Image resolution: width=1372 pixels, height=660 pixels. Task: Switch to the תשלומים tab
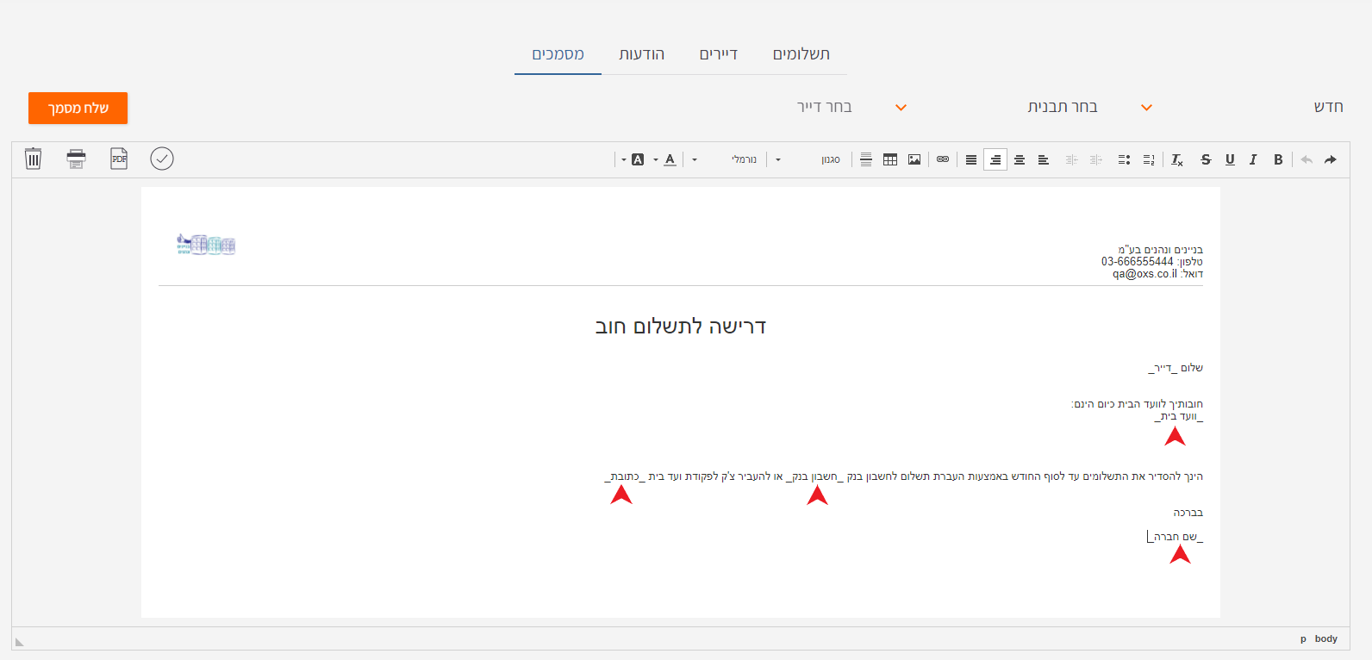point(801,54)
